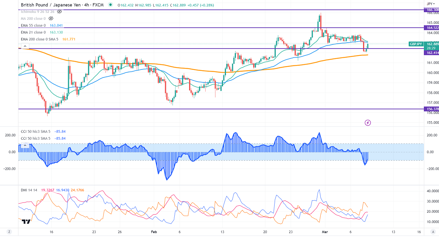Image resolution: width=439 pixels, height=237 pixels.
Task: Click the Z timezone button at bottom left
Action: (10, 232)
